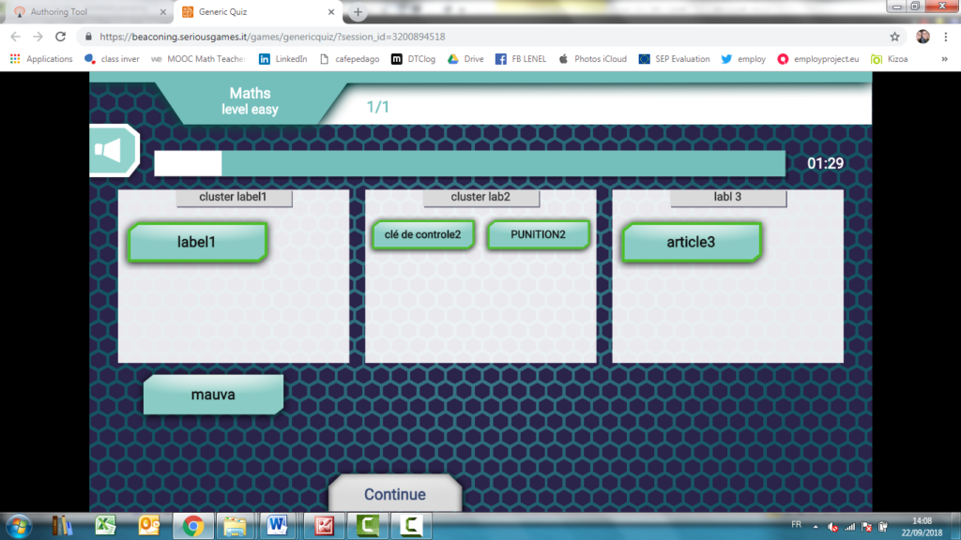Click the quiz timer progress bar

[x=469, y=163]
